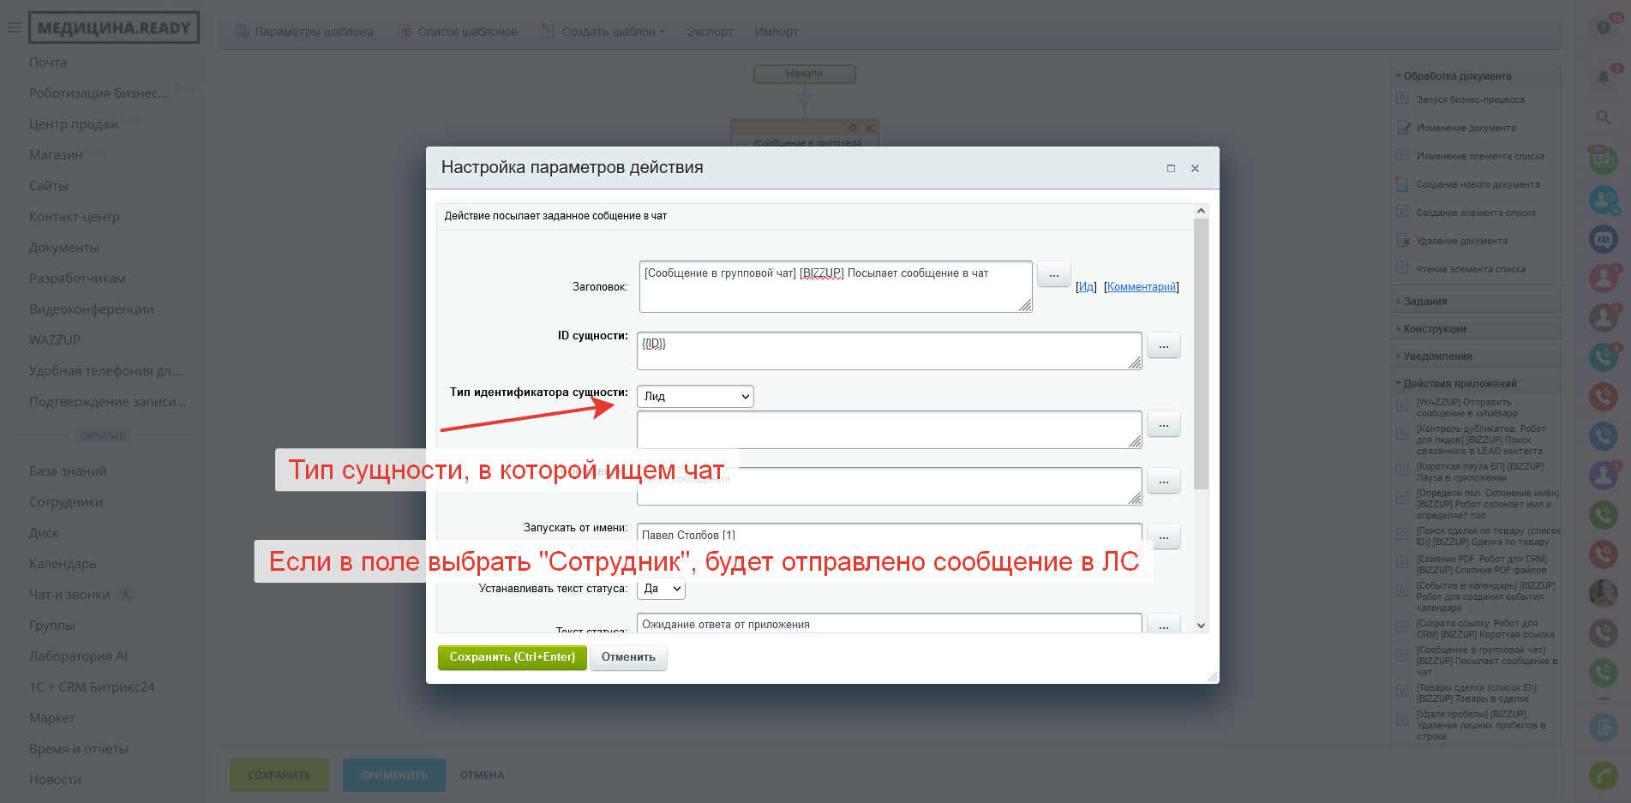Image resolution: width=1631 pixels, height=803 pixels.
Task: Open Контакт-центр in the left sidebar
Action: click(75, 217)
